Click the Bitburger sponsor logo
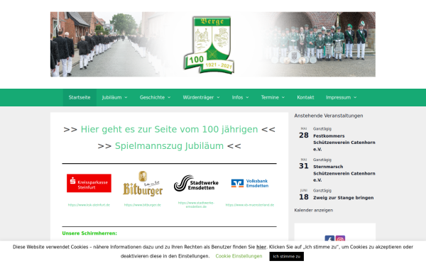 (x=143, y=184)
